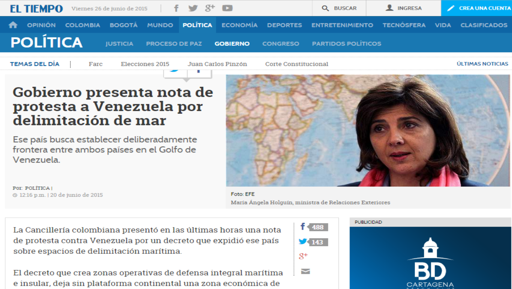Send article by email envelope icon

[x=305, y=271]
